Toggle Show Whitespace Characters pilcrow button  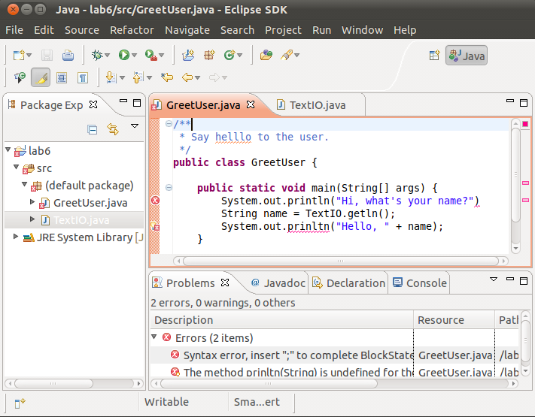83,77
